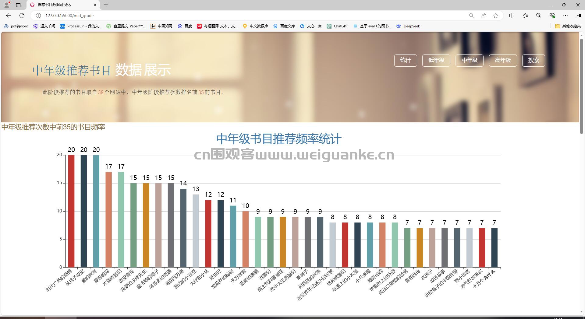
Task: Open the 有道翻译 bookmark
Action: (217, 26)
